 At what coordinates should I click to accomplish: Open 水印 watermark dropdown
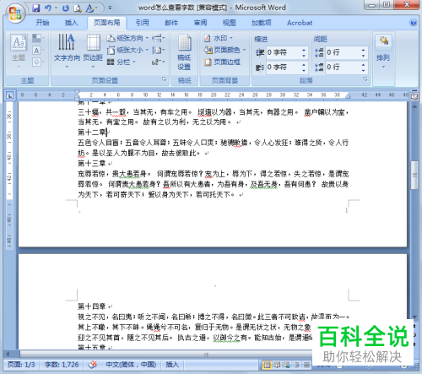point(219,38)
